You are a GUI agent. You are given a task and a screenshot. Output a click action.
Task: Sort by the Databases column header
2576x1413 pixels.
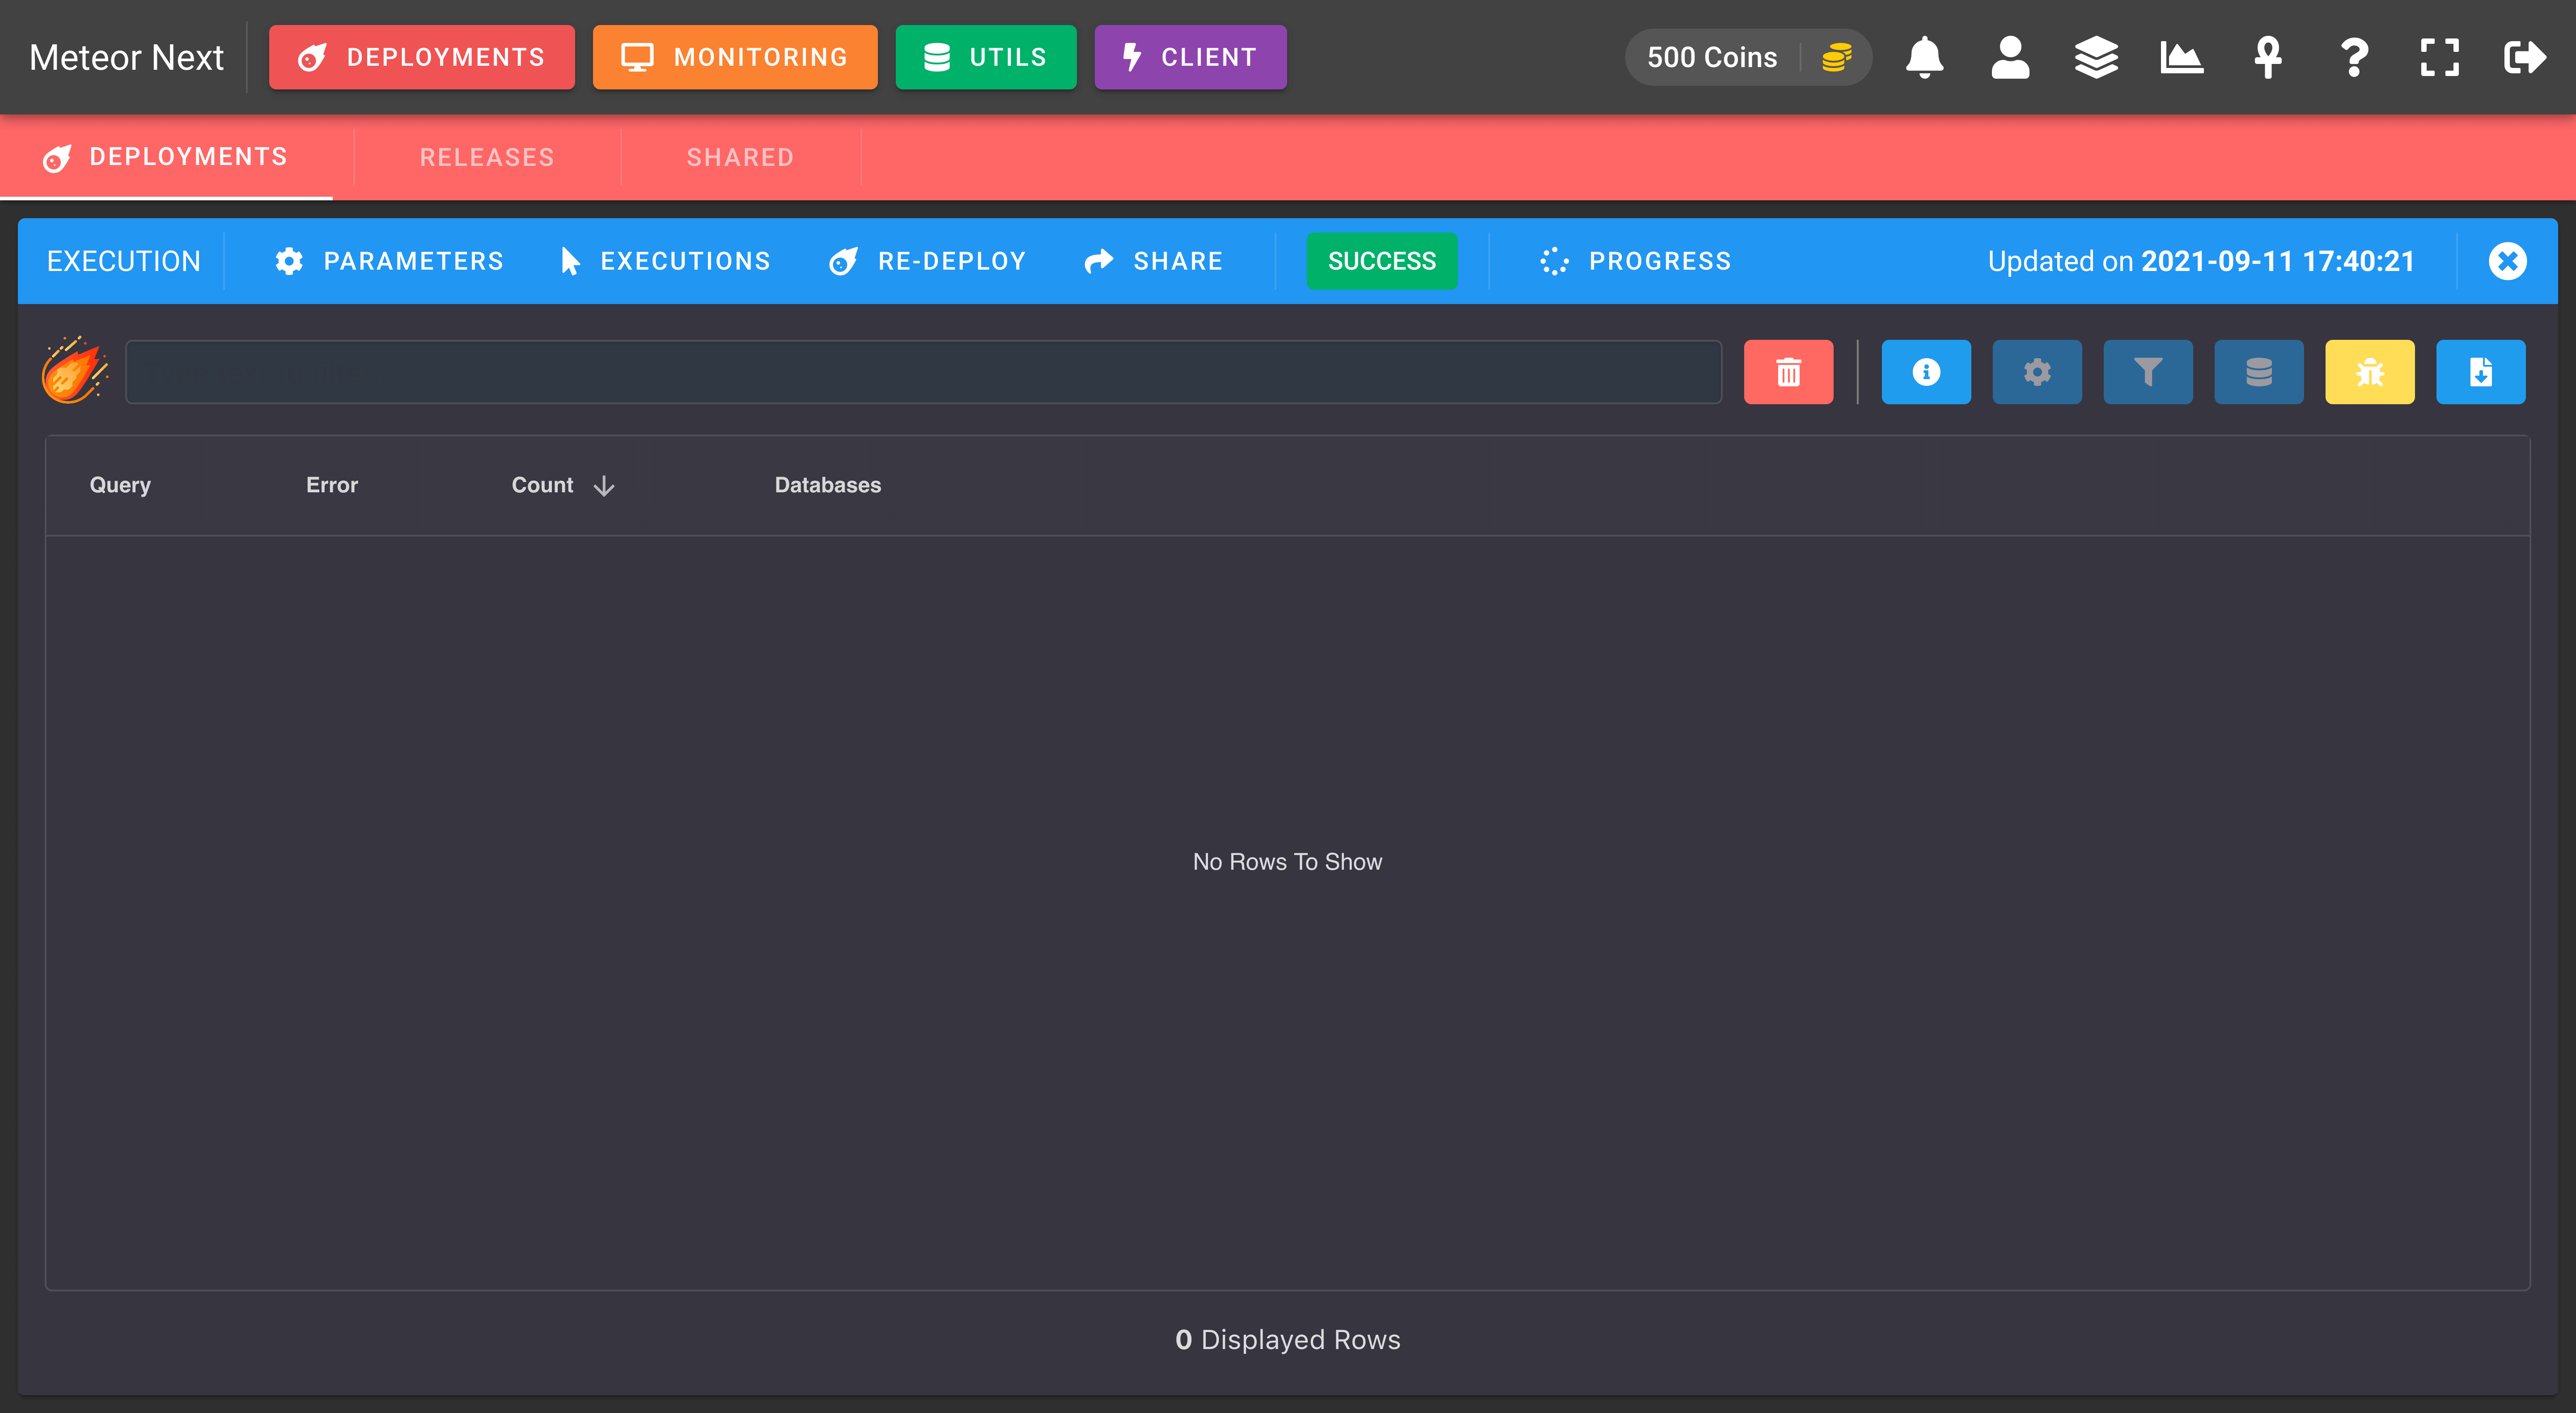828,485
